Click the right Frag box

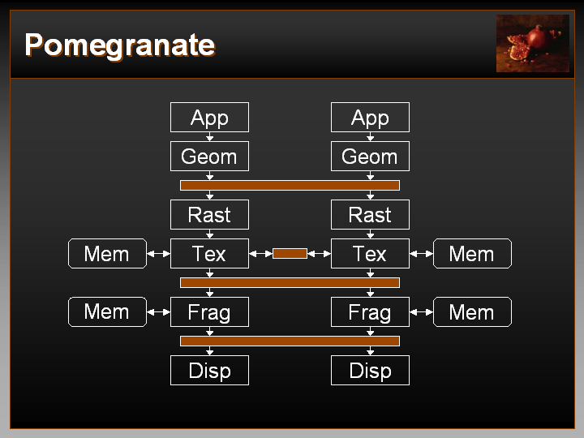click(370, 312)
